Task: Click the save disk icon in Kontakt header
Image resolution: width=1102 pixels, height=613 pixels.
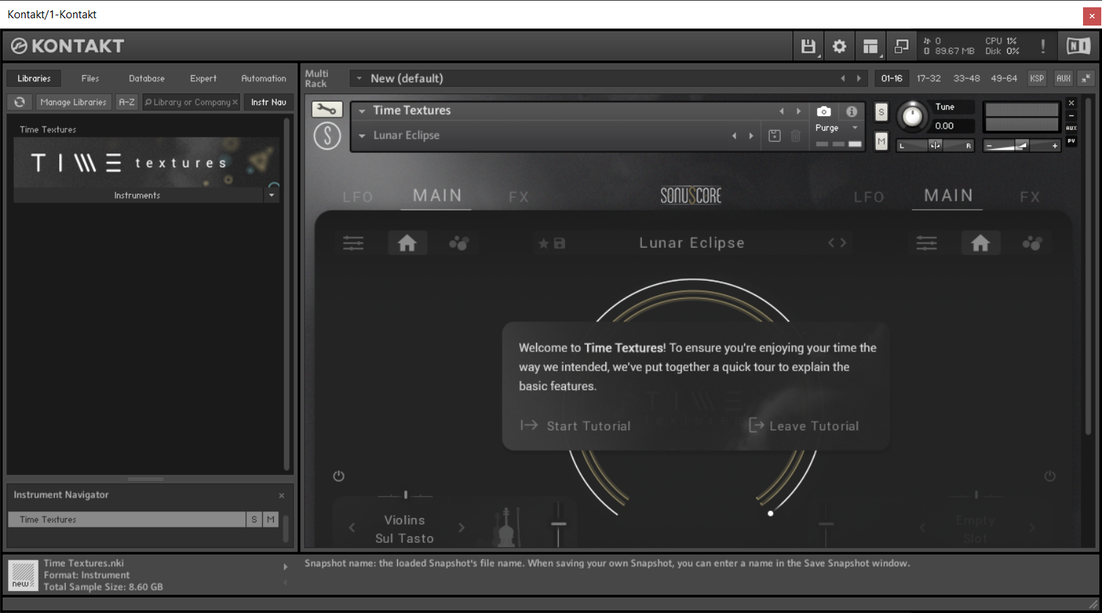Action: tap(808, 47)
